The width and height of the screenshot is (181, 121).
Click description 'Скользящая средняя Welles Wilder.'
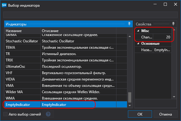pyautogui.click(x=71, y=92)
